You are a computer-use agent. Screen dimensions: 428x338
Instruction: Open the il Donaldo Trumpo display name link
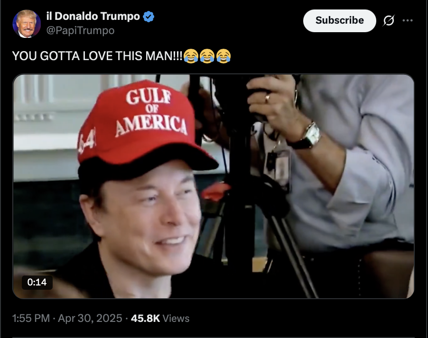[93, 17]
